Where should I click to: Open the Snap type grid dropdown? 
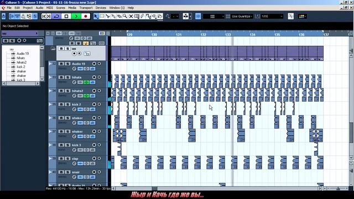pyautogui.click(x=214, y=16)
